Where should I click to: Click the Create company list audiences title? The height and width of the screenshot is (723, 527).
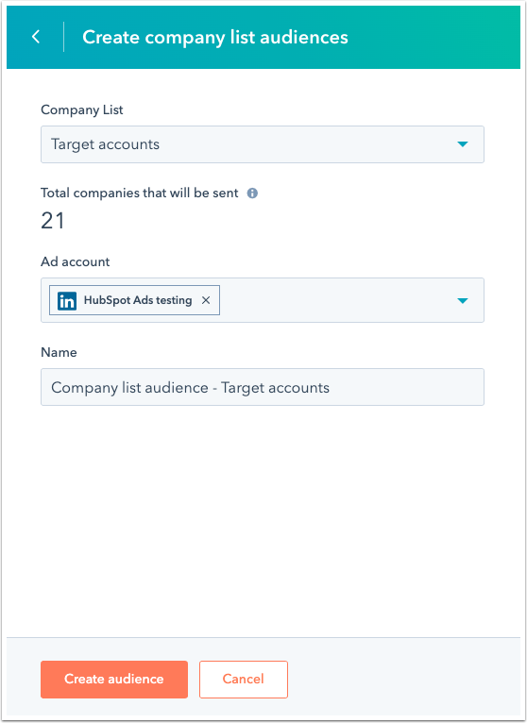pos(215,37)
